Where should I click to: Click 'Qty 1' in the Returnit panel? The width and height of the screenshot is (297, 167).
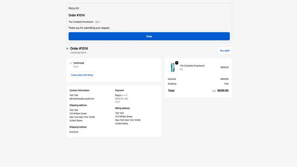pos(98,22)
